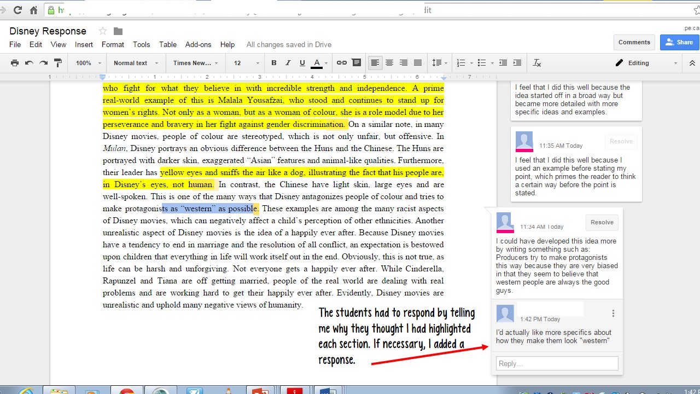700x394 pixels.
Task: Select the Paint format tool
Action: [x=57, y=62]
